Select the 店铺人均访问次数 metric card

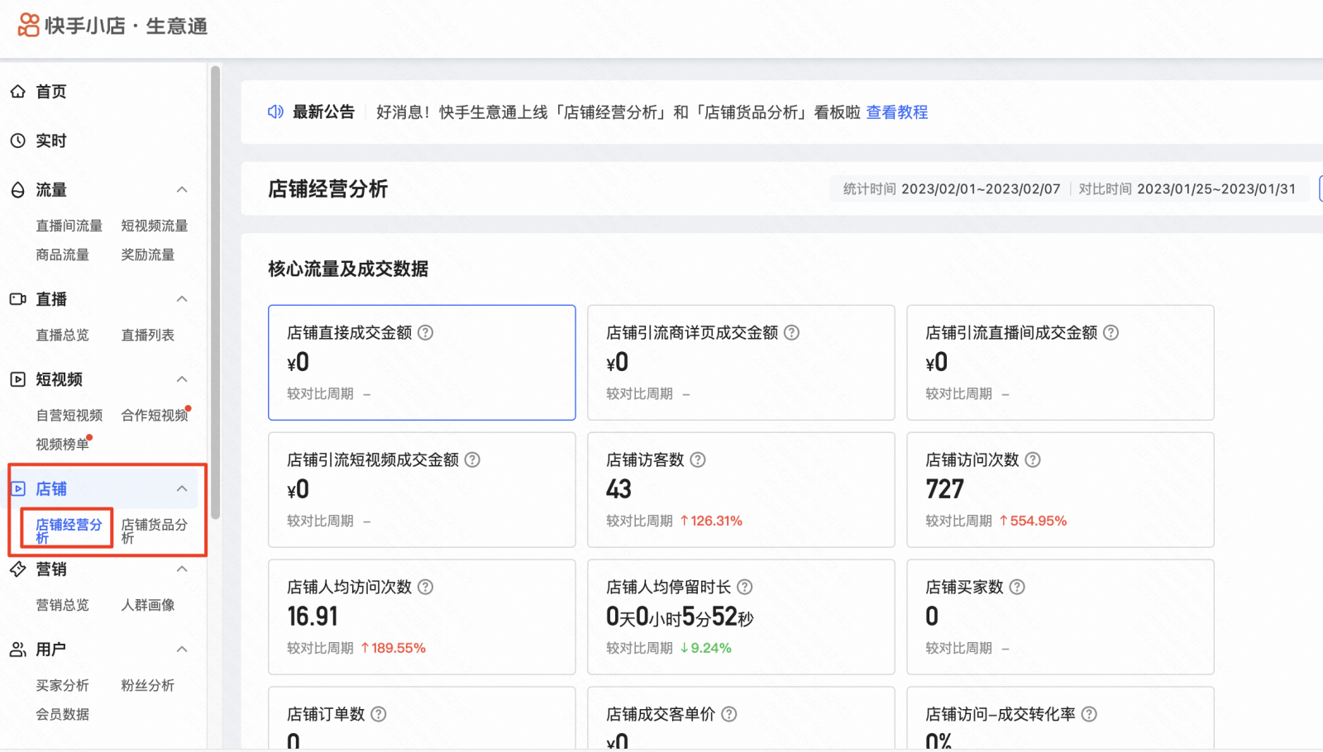(422, 617)
